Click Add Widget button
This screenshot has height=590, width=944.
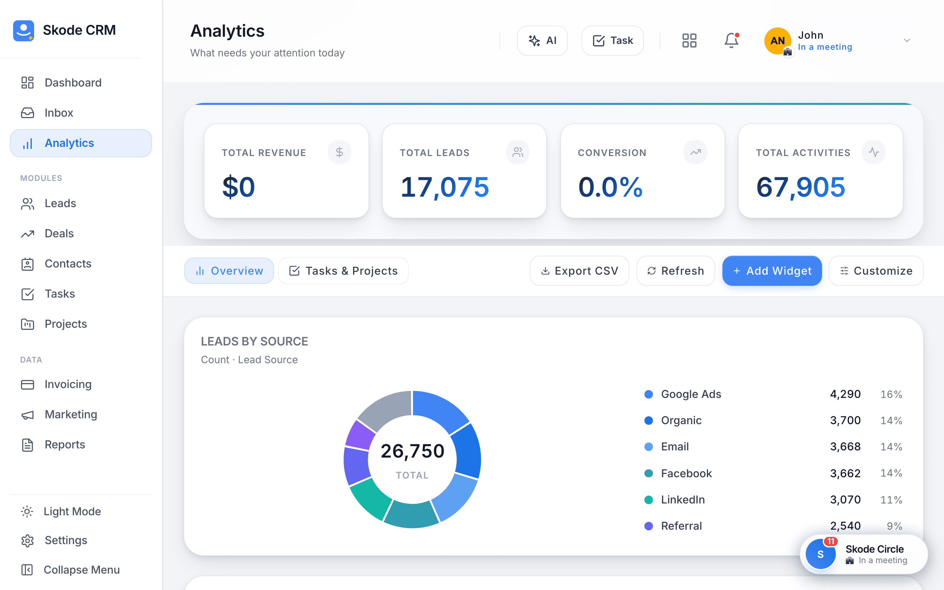[x=772, y=271]
